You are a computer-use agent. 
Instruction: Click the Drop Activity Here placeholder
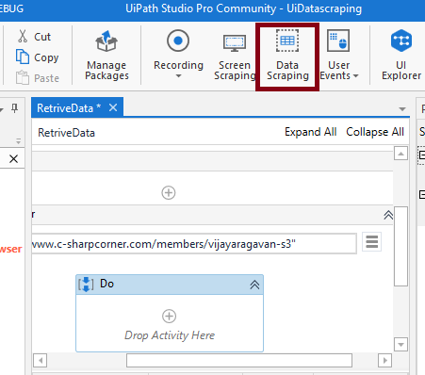[170, 335]
